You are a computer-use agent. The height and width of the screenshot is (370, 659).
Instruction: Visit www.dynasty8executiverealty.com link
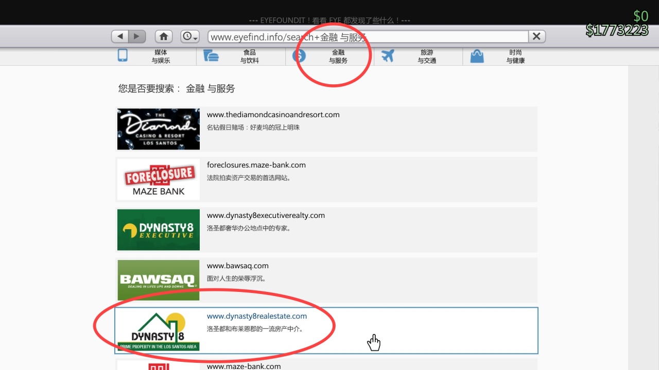click(x=266, y=215)
